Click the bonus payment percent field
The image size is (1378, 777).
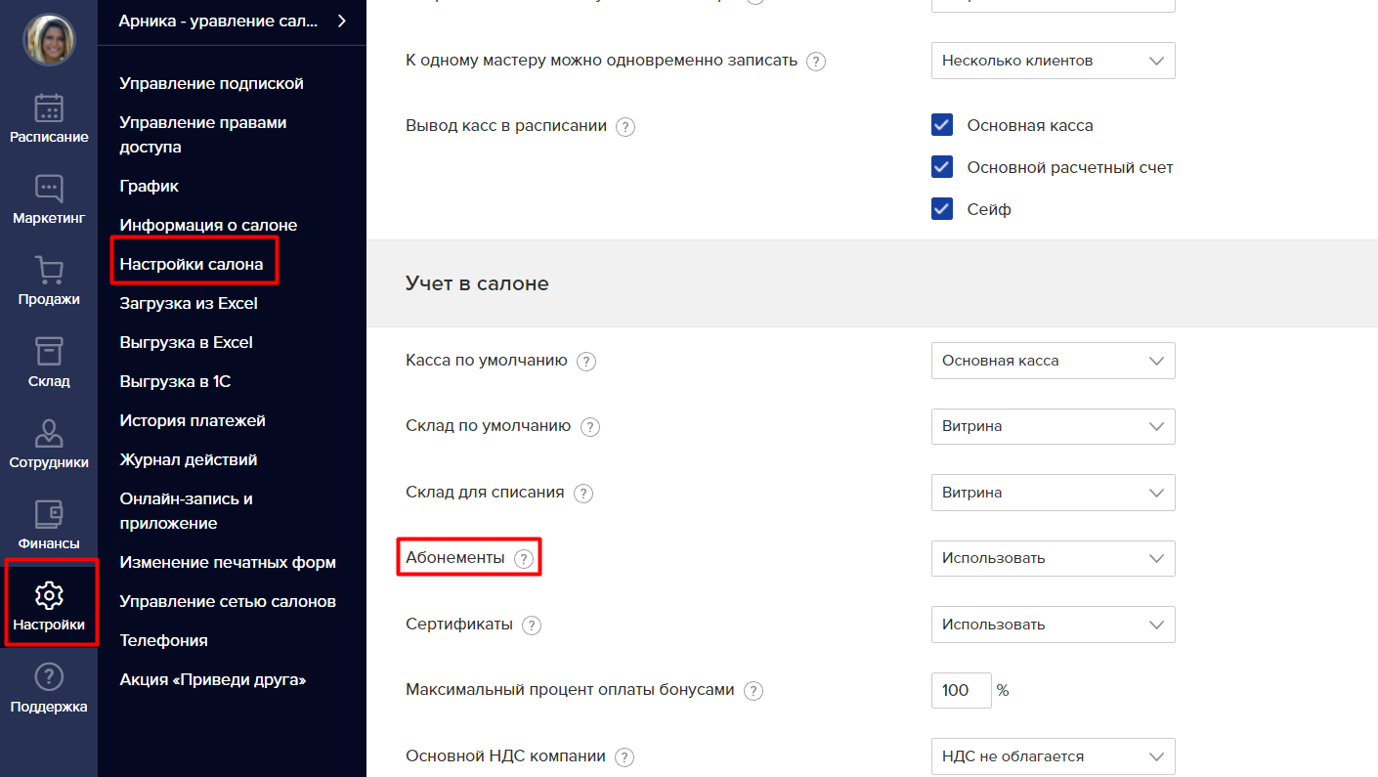[x=961, y=690]
